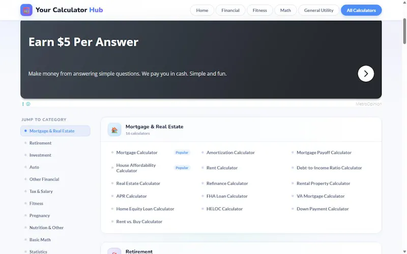Screen dimensions: 407x254
Task: Open the Home nav tab
Action: 202,10
